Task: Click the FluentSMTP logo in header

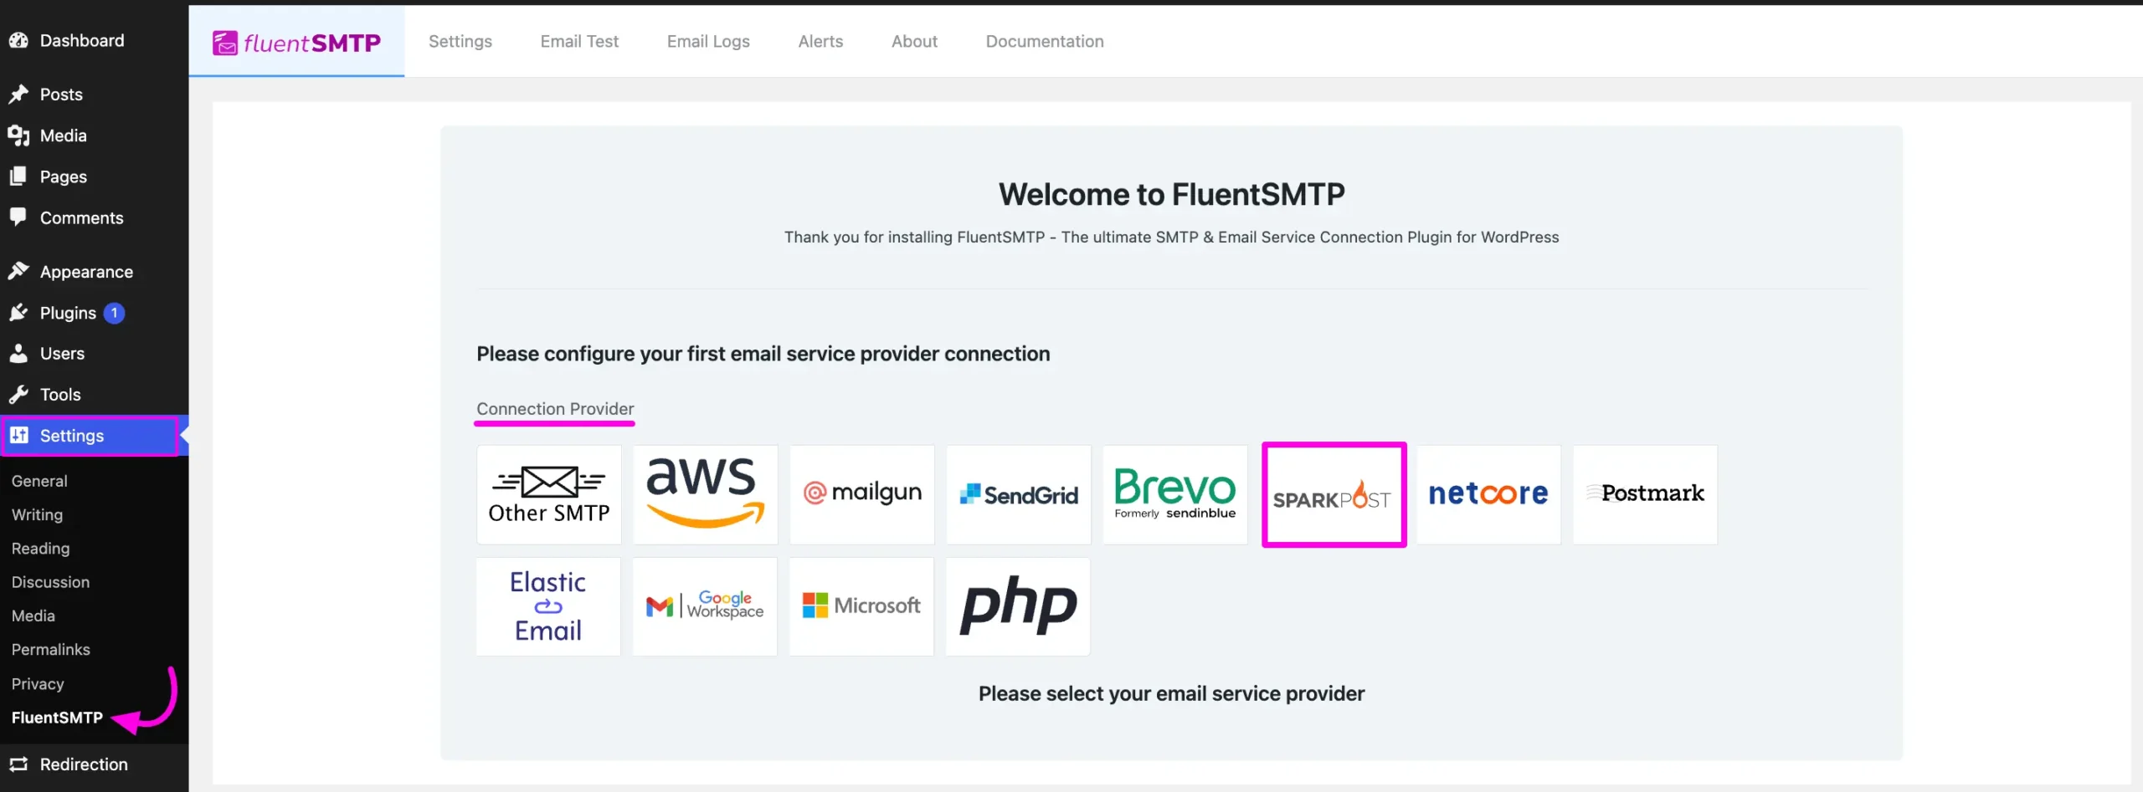Action: (296, 42)
